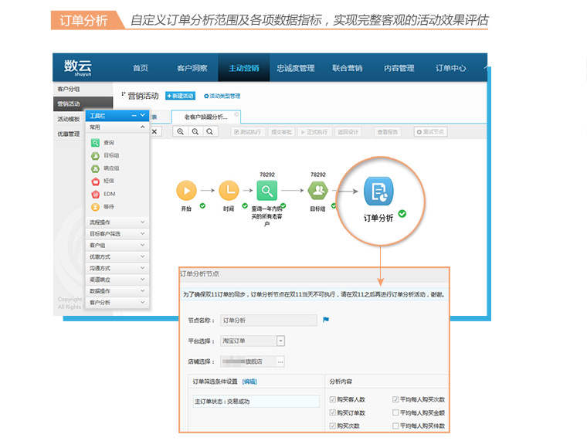Click the 编辑 link for 订单筛选条件设置
The image size is (587, 441).
click(x=249, y=382)
